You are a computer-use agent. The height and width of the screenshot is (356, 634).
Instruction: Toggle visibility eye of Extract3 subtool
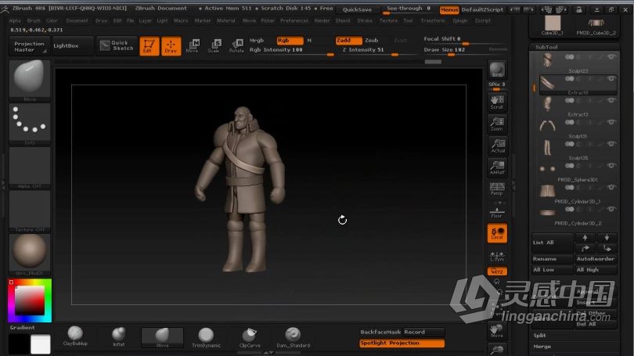click(611, 101)
